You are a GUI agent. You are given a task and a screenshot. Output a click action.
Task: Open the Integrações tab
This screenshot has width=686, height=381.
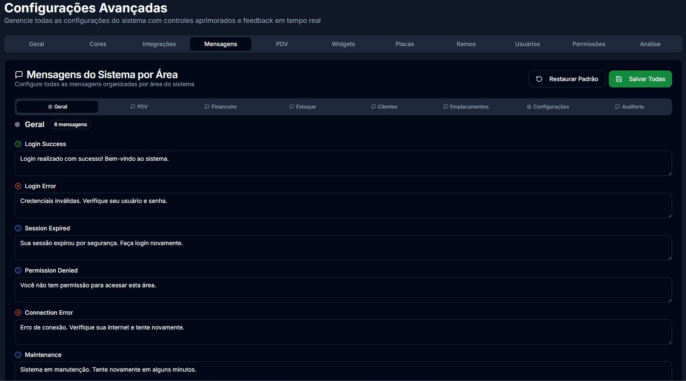159,44
